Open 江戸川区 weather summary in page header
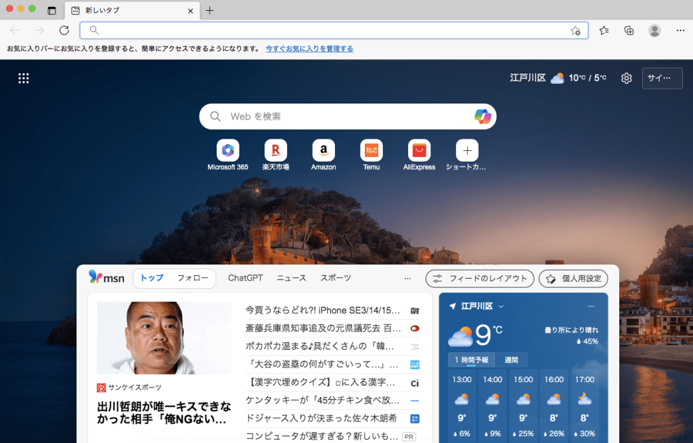The width and height of the screenshot is (693, 443). [x=558, y=78]
